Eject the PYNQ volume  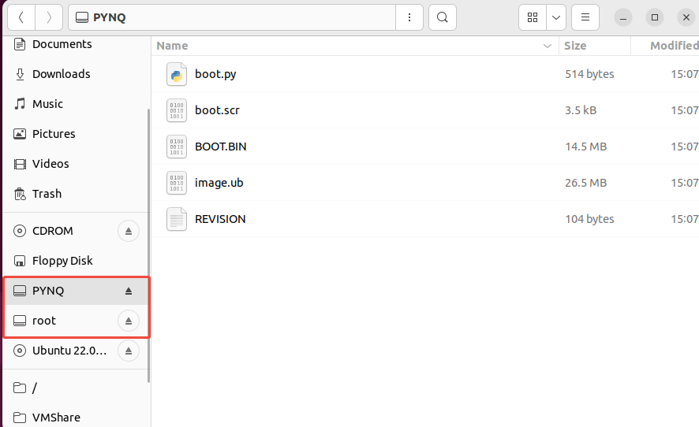(x=129, y=291)
